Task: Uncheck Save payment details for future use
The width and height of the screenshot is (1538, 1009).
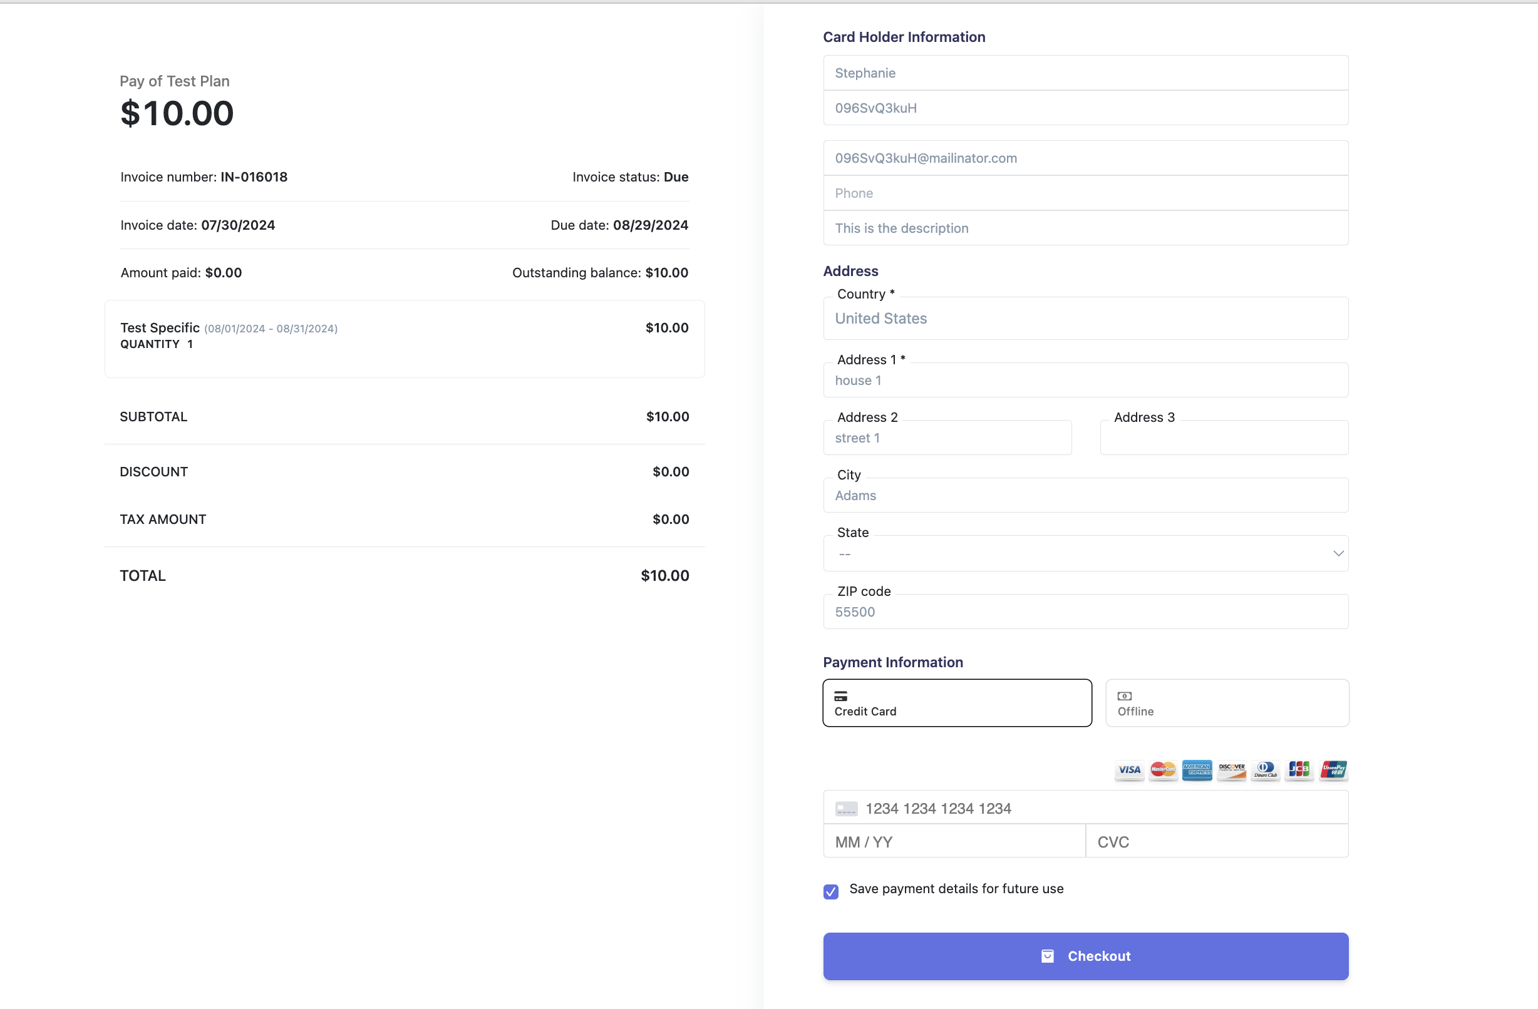Action: click(x=831, y=891)
